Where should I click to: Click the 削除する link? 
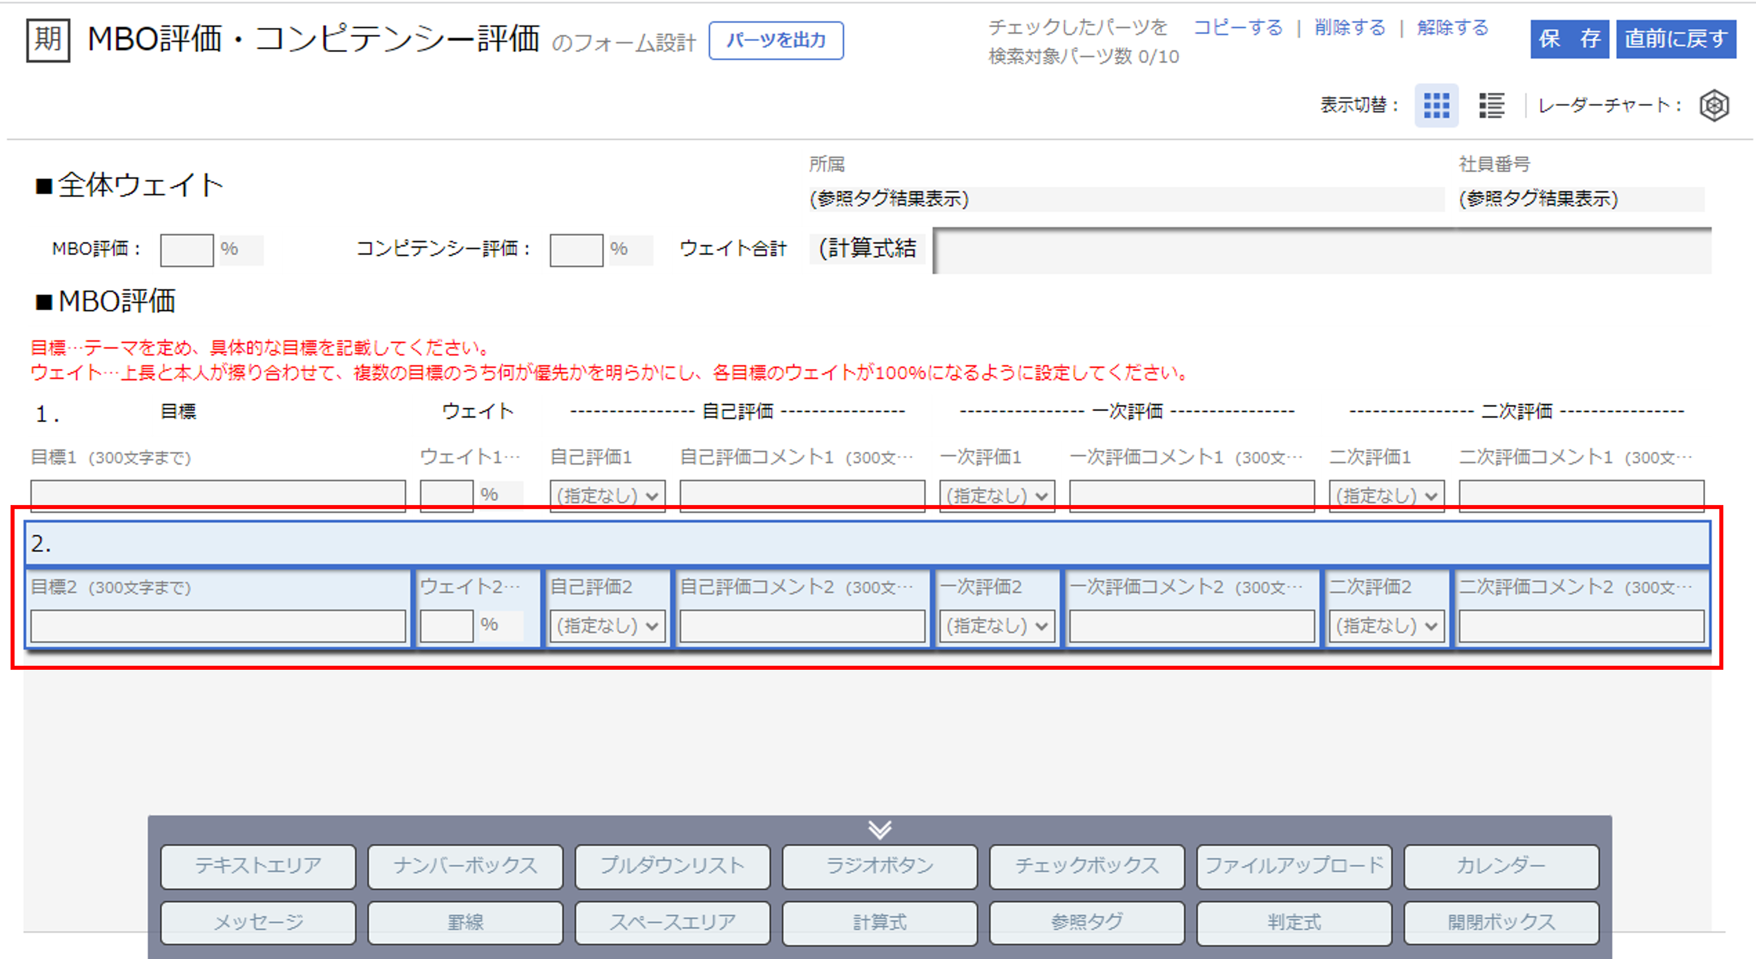tap(1350, 28)
